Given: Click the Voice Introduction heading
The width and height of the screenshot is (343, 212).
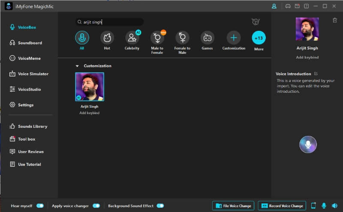Looking at the screenshot, I should pos(293,74).
